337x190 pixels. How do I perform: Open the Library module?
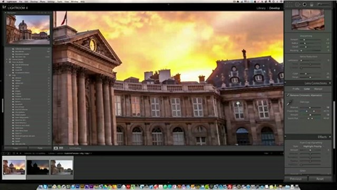[261, 8]
